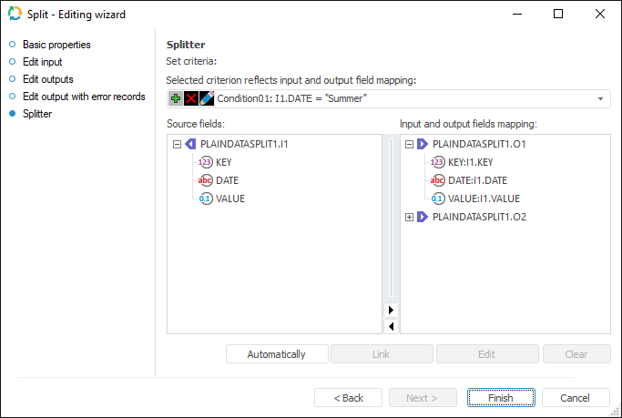The height and width of the screenshot is (418, 622).
Task: Click the DATE string field icon in Source fields
Action: tap(205, 180)
